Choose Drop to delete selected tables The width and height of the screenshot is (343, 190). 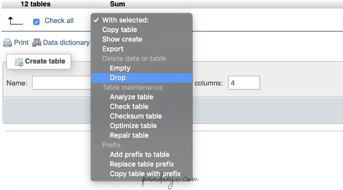click(117, 78)
